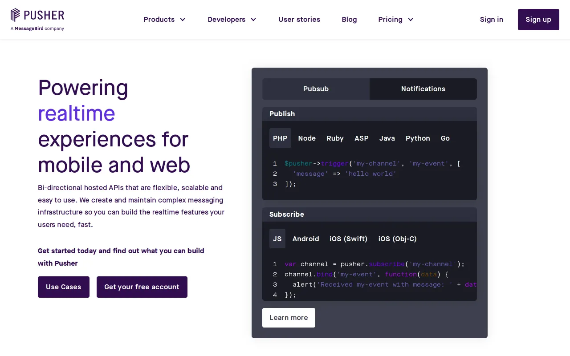Select the JS subscribe tab
Image resolution: width=570 pixels, height=356 pixels.
click(x=277, y=239)
